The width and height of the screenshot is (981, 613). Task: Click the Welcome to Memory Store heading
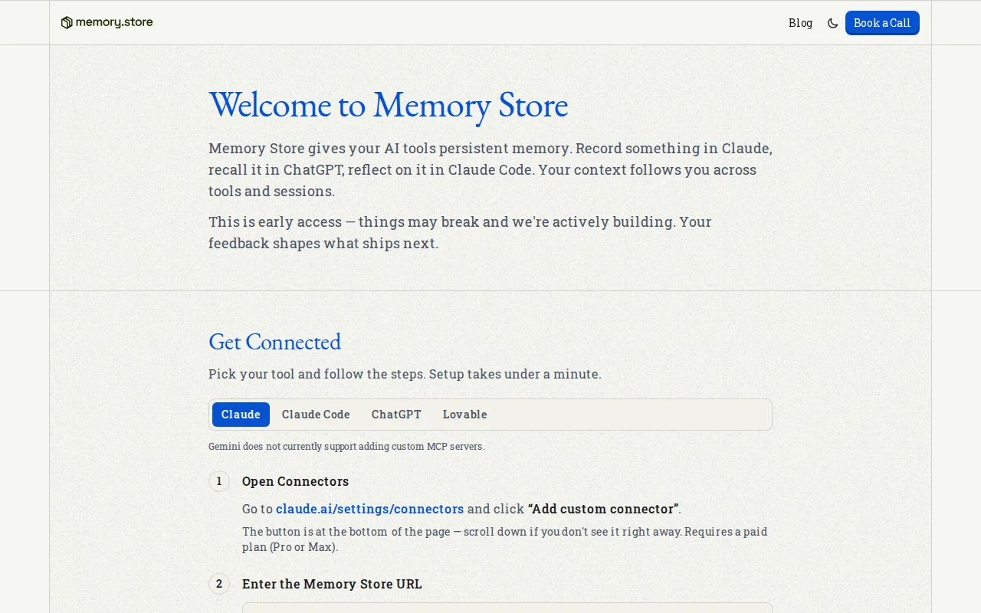click(388, 105)
